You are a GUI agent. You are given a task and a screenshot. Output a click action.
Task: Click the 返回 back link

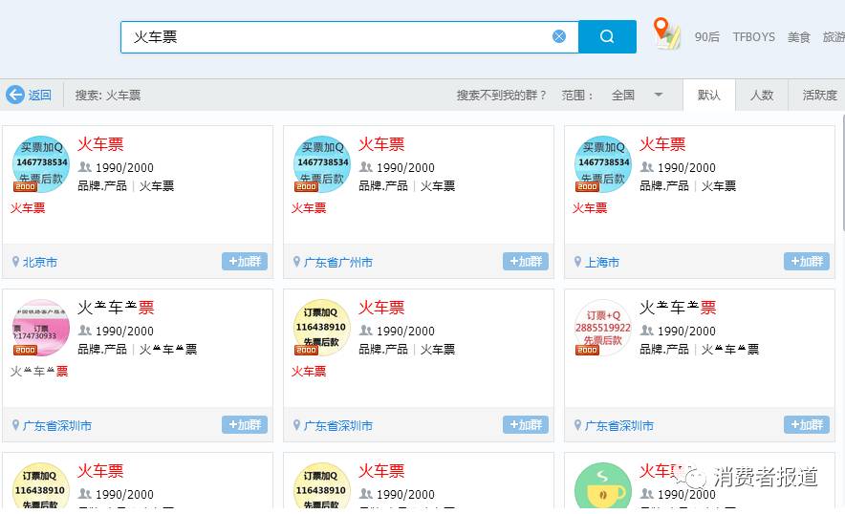click(x=39, y=95)
